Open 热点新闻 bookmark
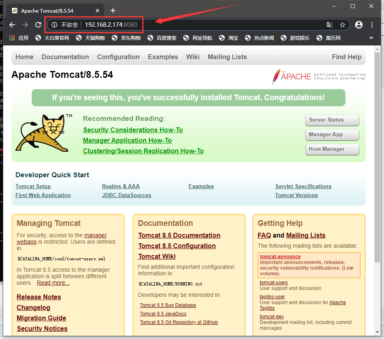 [259, 38]
